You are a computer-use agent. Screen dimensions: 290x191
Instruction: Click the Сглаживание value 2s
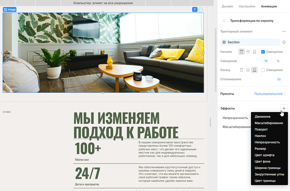(279, 79)
